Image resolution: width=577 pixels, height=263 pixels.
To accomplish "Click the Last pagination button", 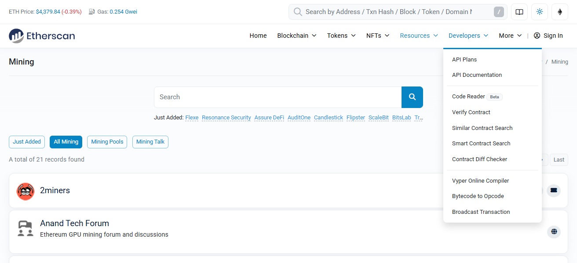I will pos(559,160).
